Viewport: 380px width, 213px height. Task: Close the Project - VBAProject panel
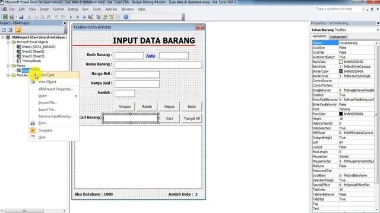pyautogui.click(x=65, y=23)
